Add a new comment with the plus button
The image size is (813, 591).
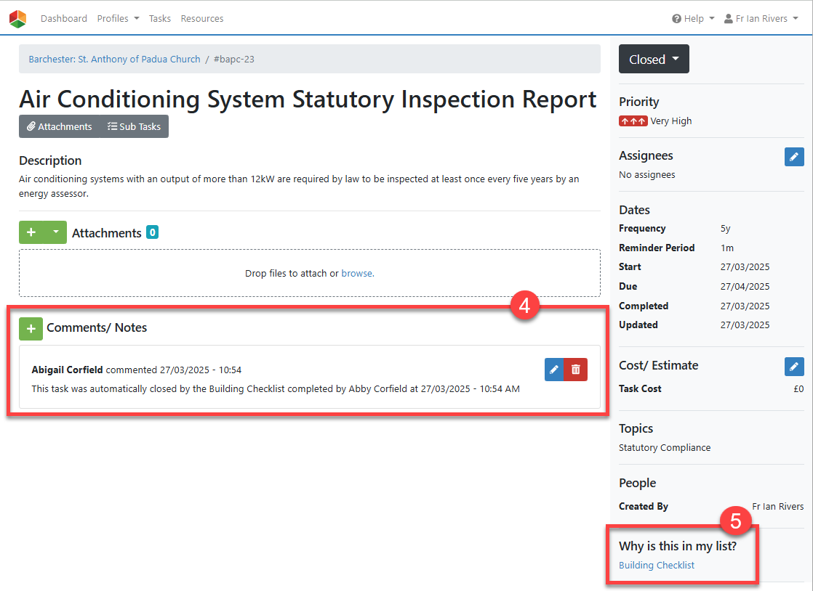click(x=31, y=328)
